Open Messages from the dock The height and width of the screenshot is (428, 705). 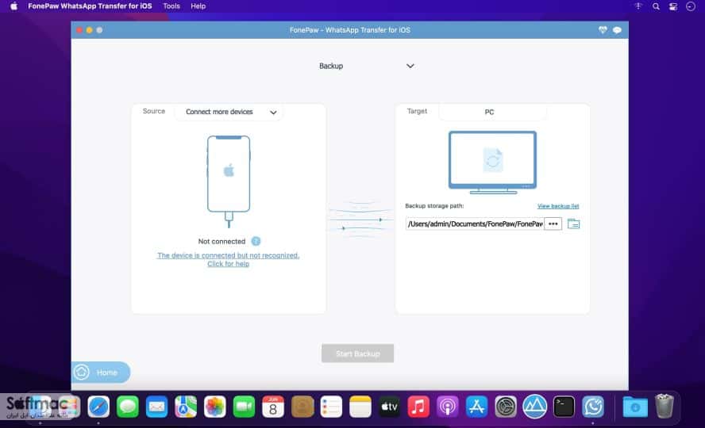(x=128, y=407)
